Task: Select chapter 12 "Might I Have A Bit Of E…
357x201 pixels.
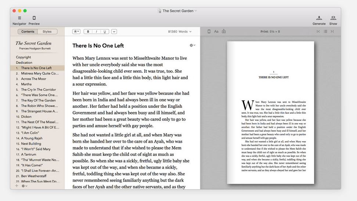Action: pos(37,127)
